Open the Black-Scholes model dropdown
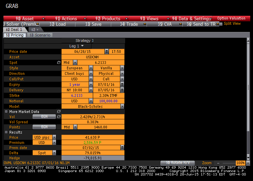Viewport: 253px width, 181px height. pos(122,106)
